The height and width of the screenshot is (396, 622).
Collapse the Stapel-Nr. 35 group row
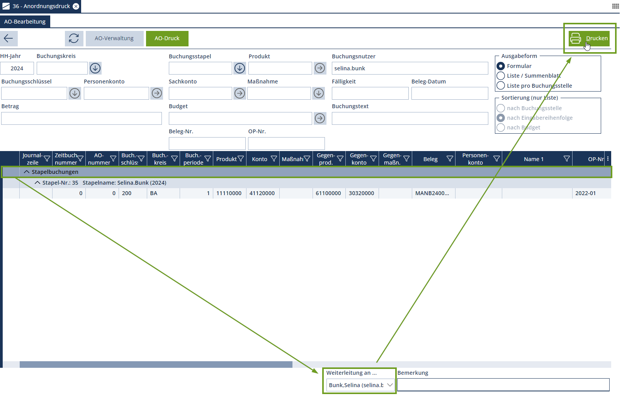tap(37, 183)
